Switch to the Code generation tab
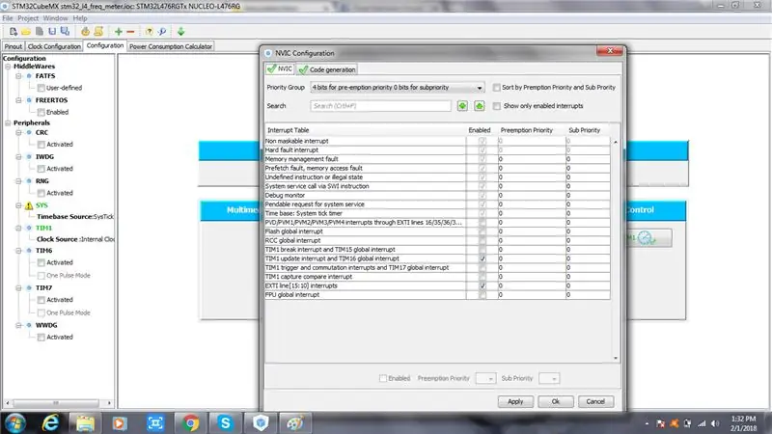 tap(327, 69)
